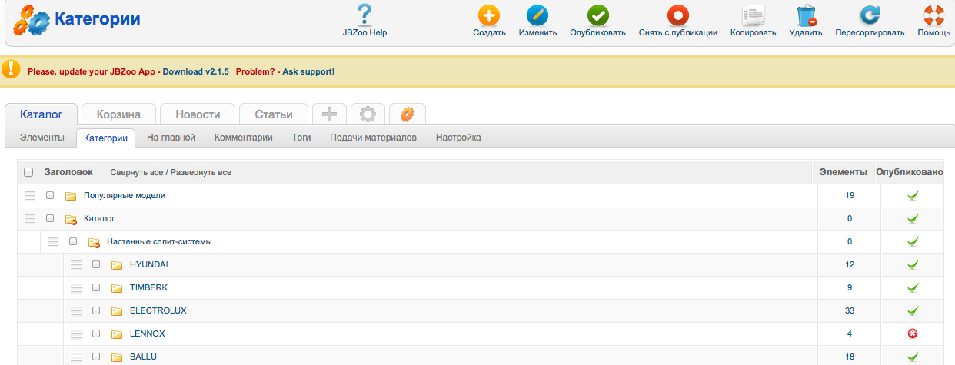Open the ELECTROLUX category link
955x365 pixels.
click(158, 310)
